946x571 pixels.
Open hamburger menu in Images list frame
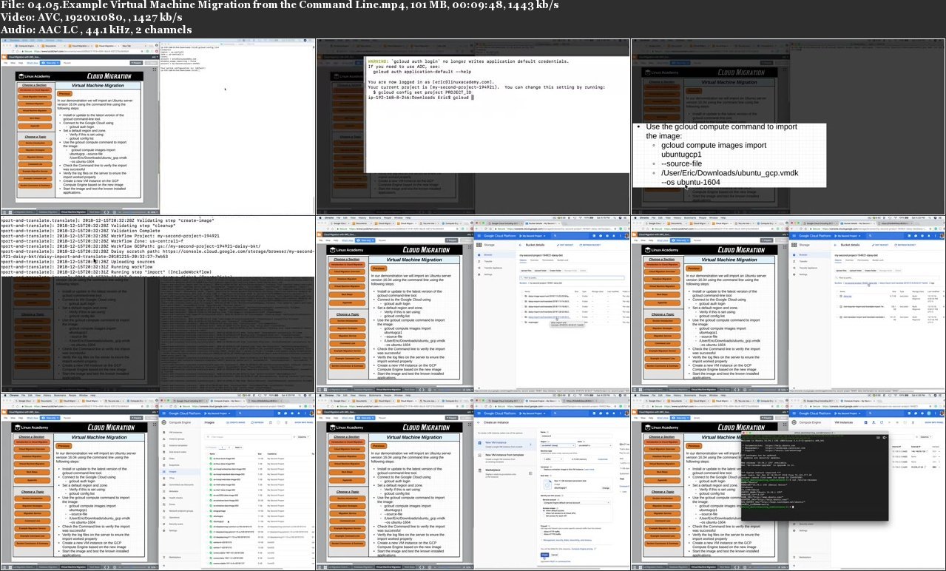163,413
